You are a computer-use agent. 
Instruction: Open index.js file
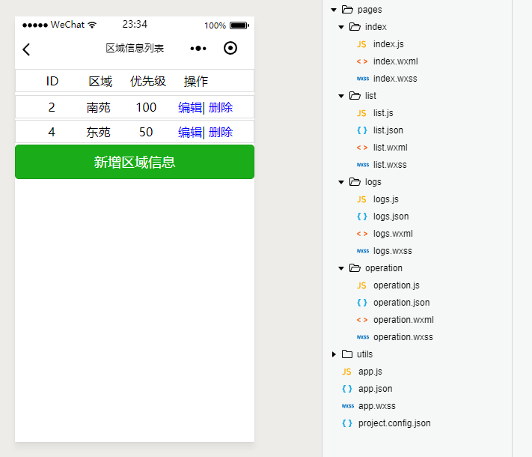(x=388, y=44)
